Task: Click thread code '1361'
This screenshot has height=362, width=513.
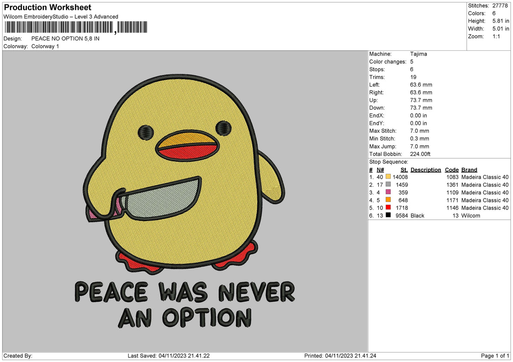Action: [452, 185]
